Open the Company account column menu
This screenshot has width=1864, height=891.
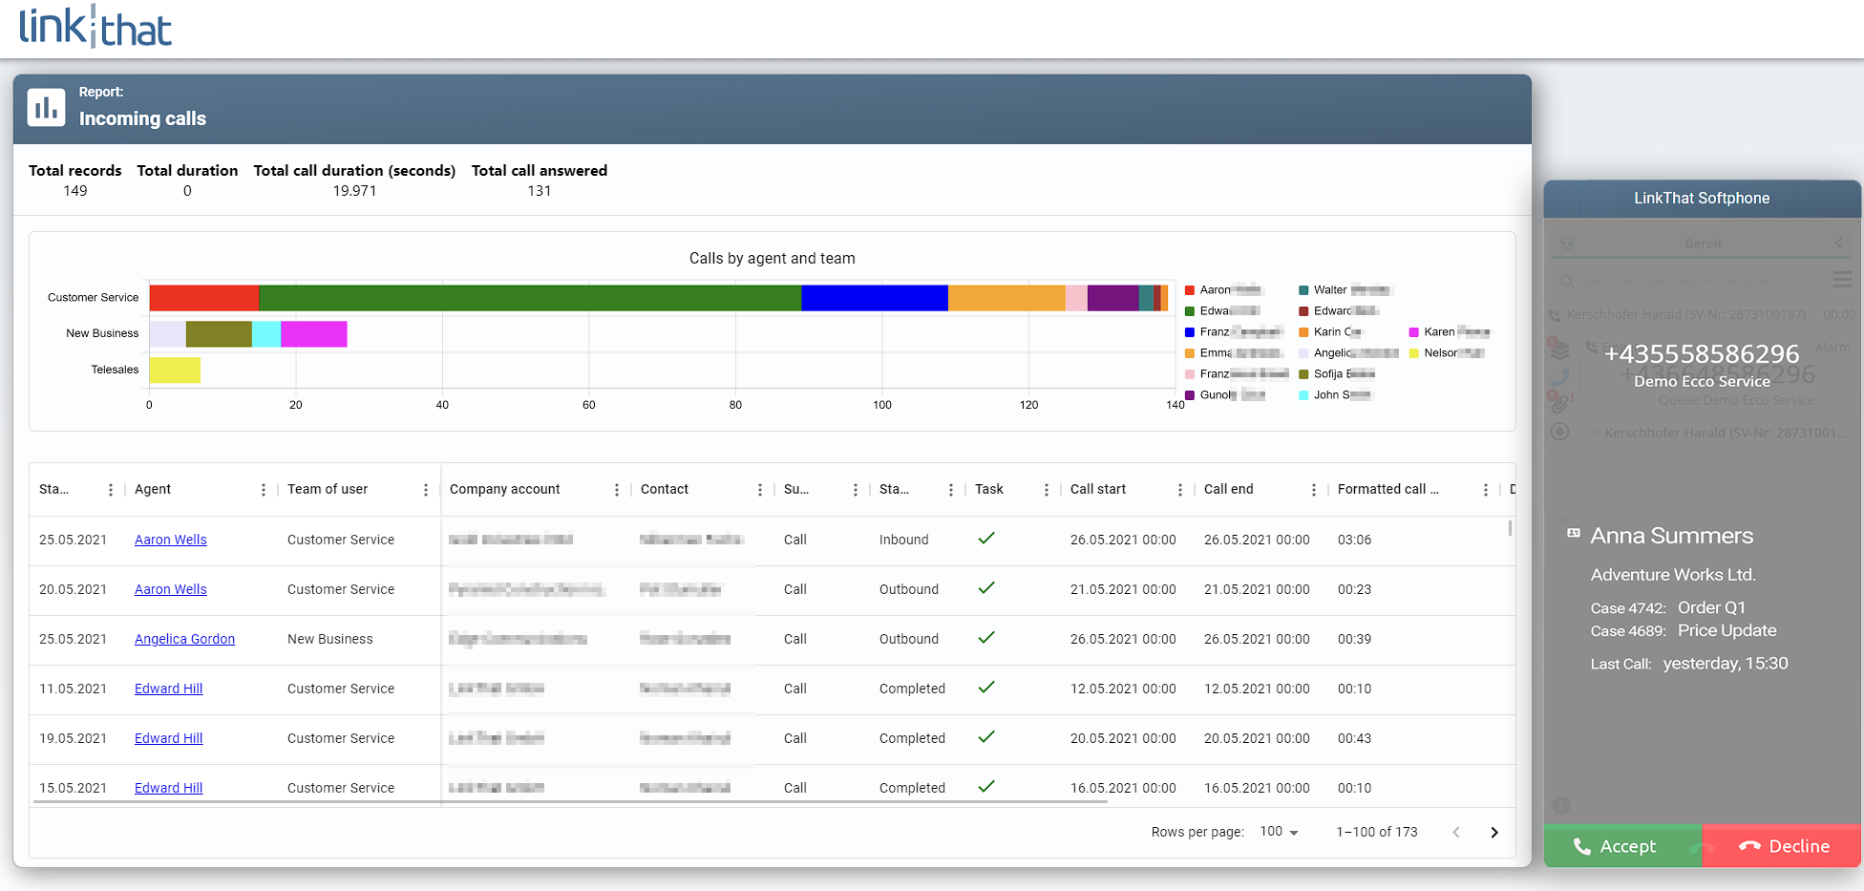point(616,488)
